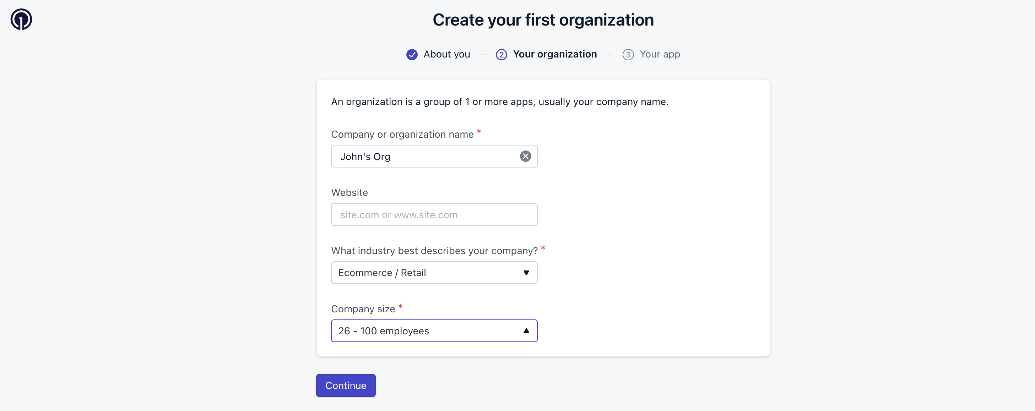This screenshot has width=1035, height=411.
Task: Click the Create your first organization heading
Action: [543, 20]
